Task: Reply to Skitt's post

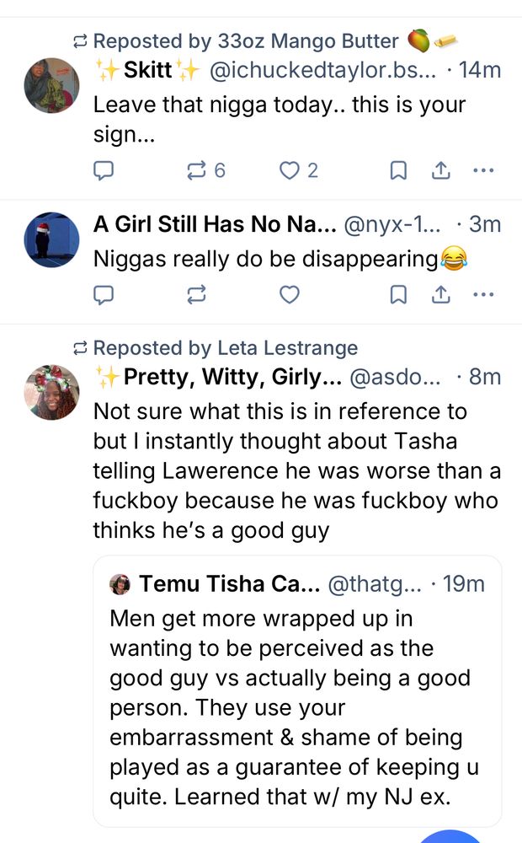Action: (x=103, y=171)
